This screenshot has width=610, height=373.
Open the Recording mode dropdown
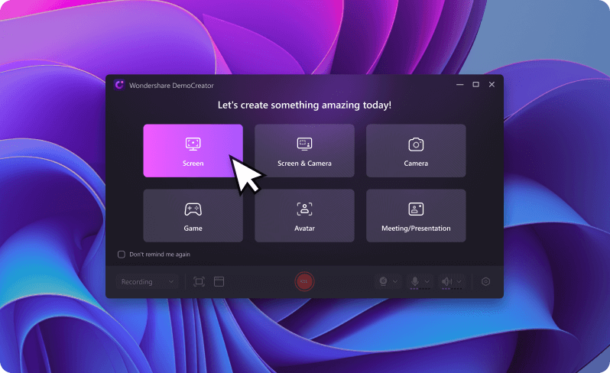click(148, 282)
